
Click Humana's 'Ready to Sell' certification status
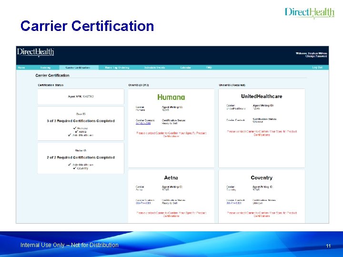170,123
